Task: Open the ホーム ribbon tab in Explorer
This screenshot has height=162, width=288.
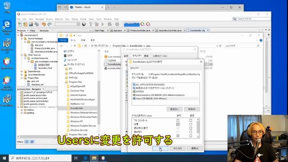Action: [73, 40]
